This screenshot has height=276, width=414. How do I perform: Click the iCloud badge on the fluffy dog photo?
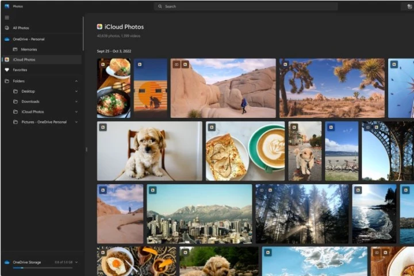click(x=103, y=126)
